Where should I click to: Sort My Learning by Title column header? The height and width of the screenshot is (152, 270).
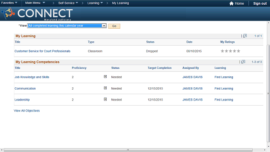(x=17, y=42)
